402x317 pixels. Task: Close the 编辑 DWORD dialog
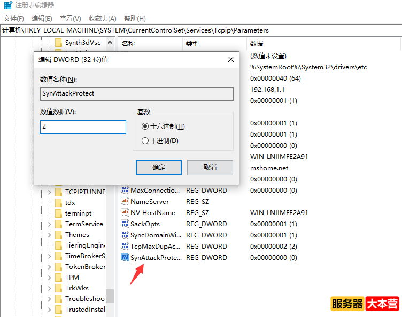tap(231, 59)
